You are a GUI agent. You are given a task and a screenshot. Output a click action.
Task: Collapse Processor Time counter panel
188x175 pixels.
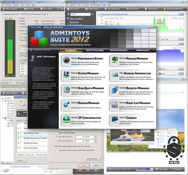click(180, 14)
